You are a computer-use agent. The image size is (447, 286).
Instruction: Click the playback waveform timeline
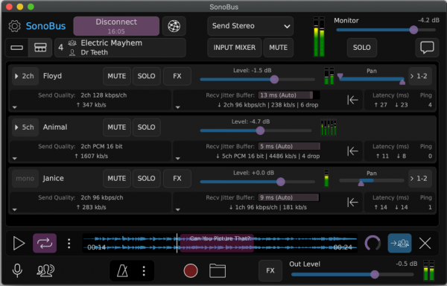[220, 244]
